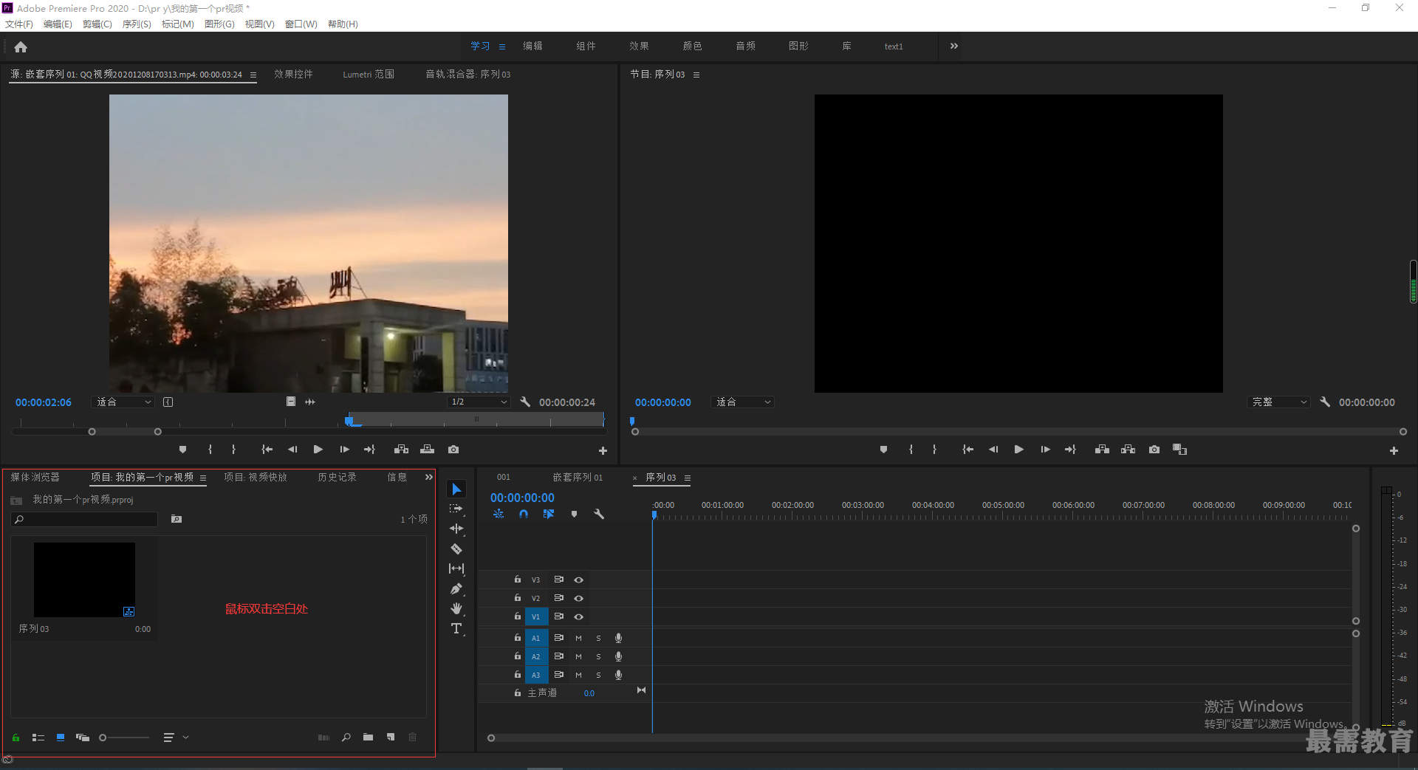This screenshot has height=770, width=1418.
Task: Click Overwrite button in Source monitor
Action: [x=428, y=449]
